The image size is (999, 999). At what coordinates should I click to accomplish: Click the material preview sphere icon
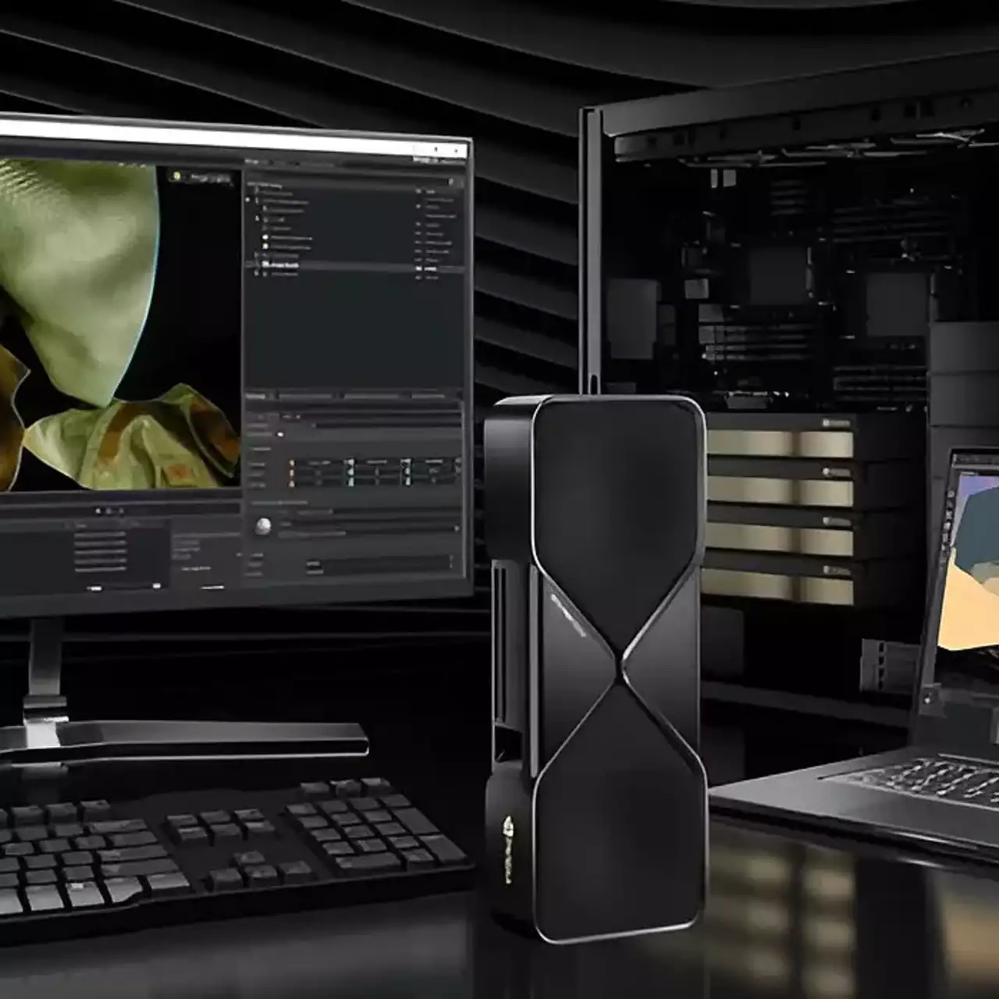point(263,526)
